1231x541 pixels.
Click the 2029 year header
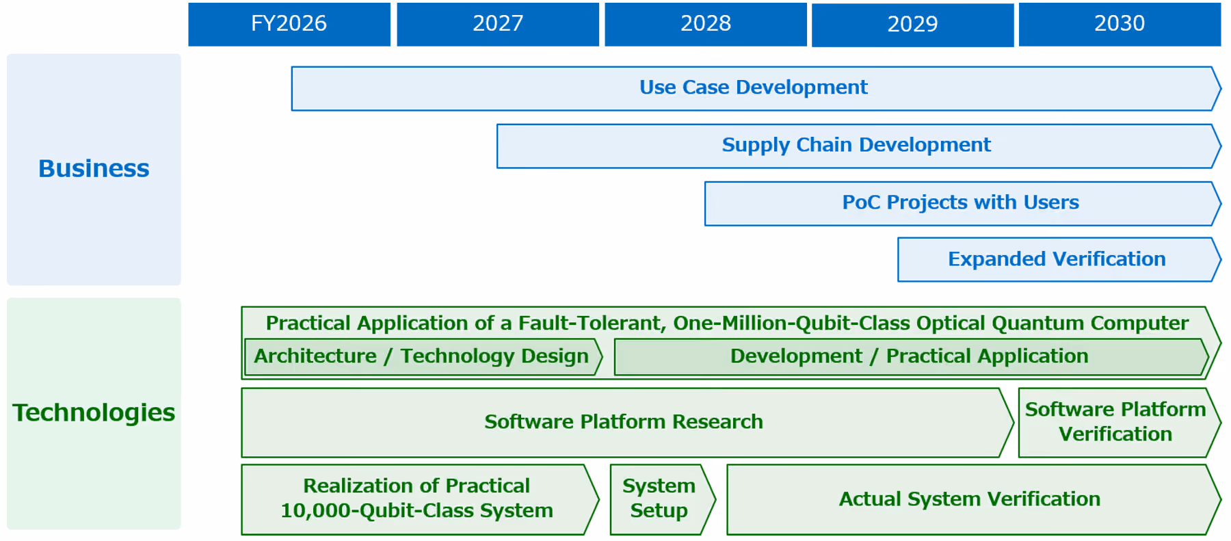pyautogui.click(x=913, y=25)
